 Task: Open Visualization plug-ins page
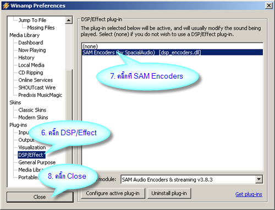click(32, 147)
